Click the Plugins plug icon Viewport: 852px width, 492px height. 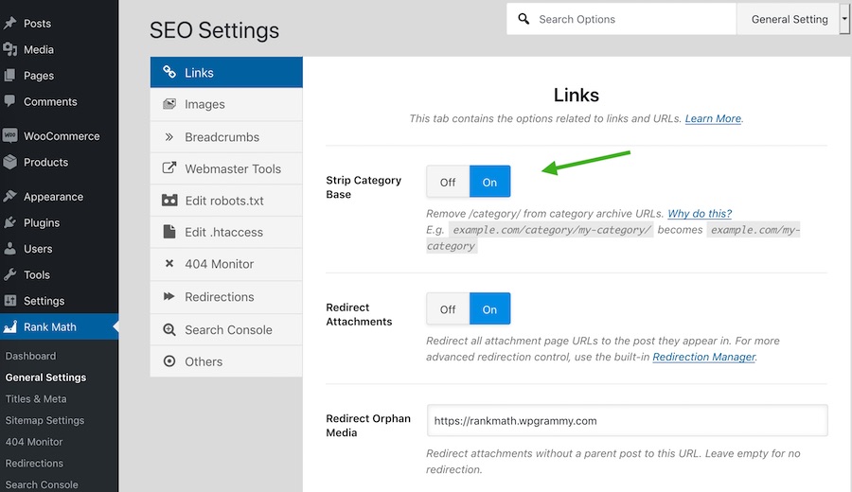[x=10, y=222]
